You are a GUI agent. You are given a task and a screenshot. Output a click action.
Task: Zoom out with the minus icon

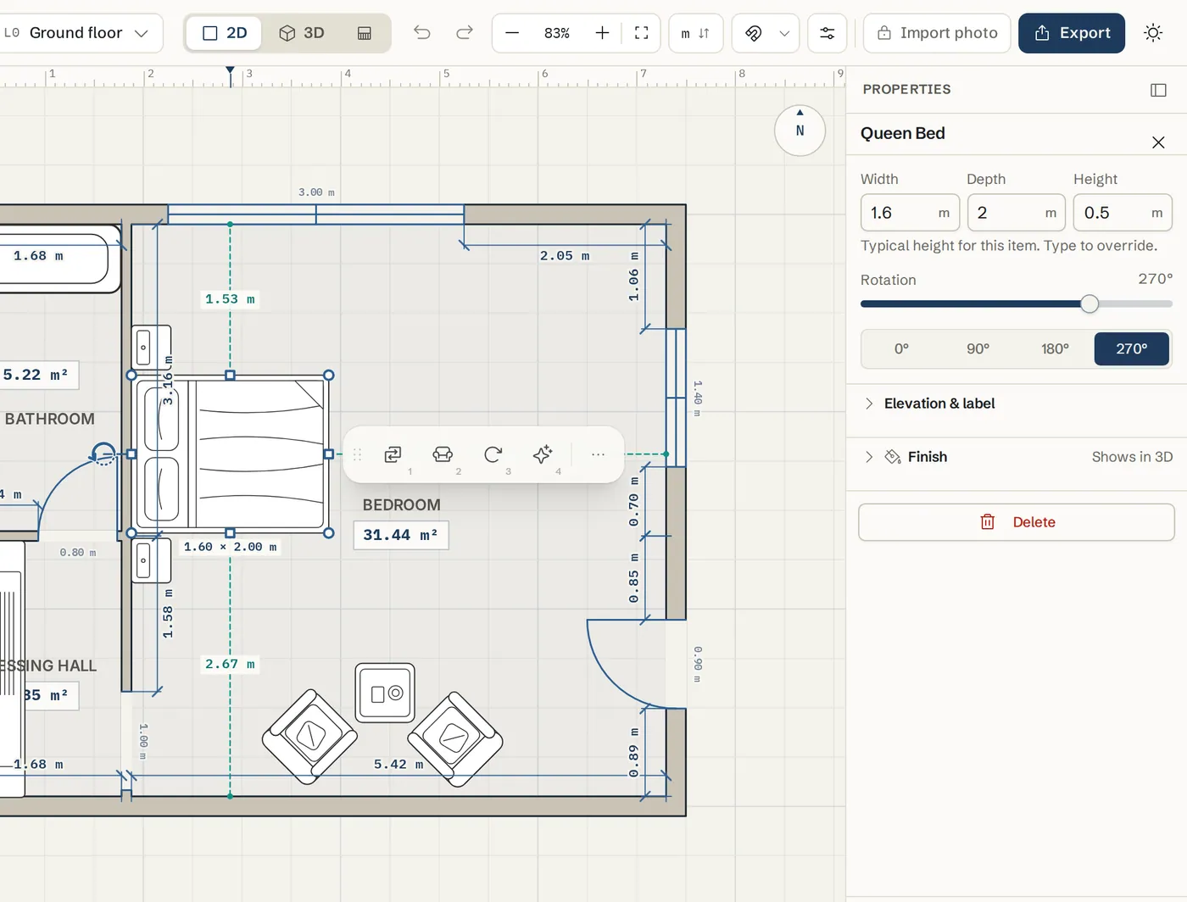click(x=512, y=33)
